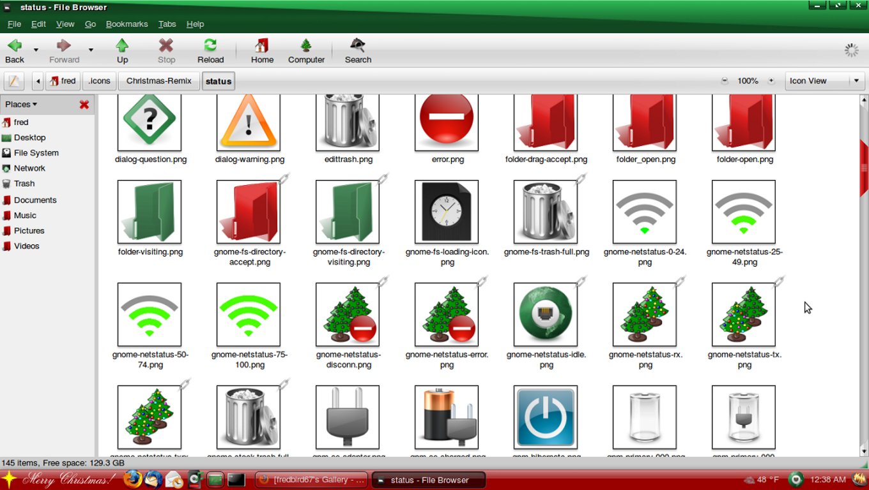The image size is (869, 490).
Task: Reset zoom via the 100% label
Action: 748,81
